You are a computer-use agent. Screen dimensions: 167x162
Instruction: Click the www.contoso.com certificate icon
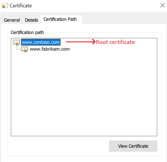tap(16, 43)
